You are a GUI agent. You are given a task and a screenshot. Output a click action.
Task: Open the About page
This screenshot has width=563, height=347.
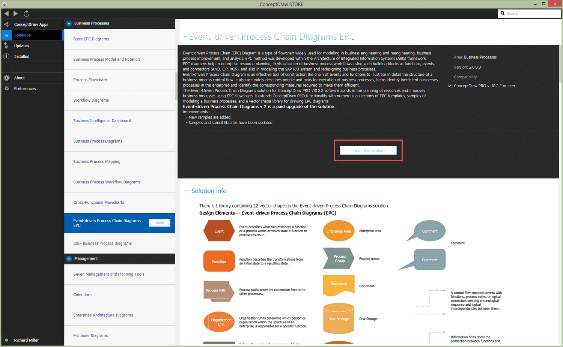pyautogui.click(x=33, y=78)
